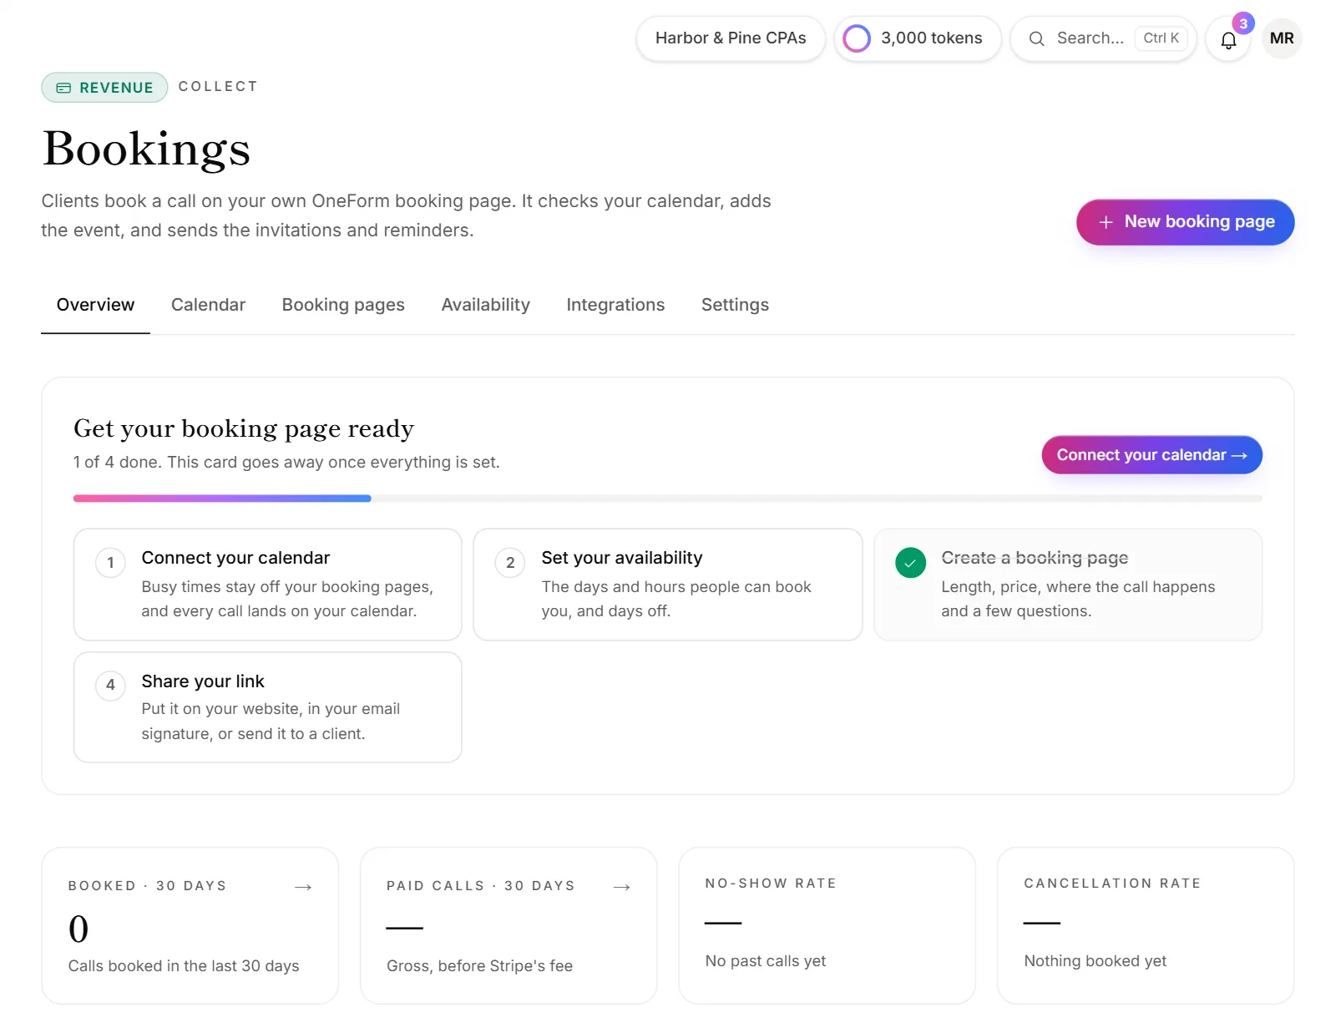Click the Bookings page heading
This screenshot has width=1336, height=1028.
pyautogui.click(x=147, y=149)
